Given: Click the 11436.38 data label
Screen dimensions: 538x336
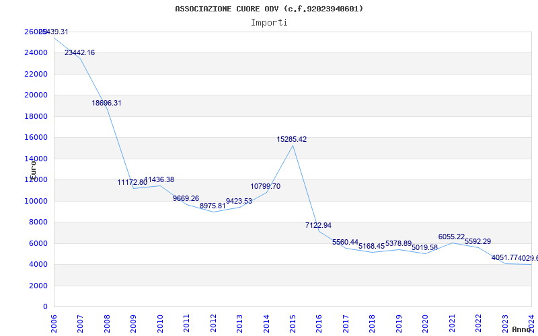Looking at the screenshot, I should [x=159, y=179].
